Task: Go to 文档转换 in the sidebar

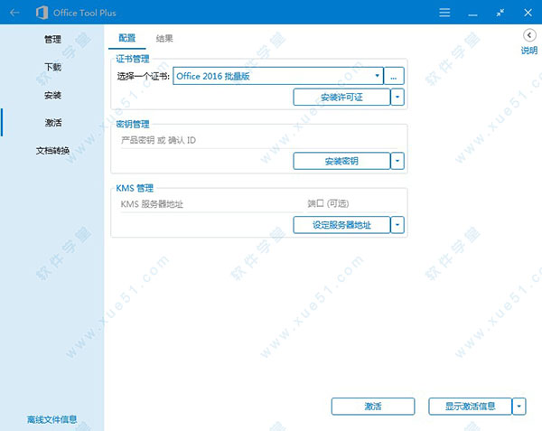Action: pyautogui.click(x=52, y=150)
